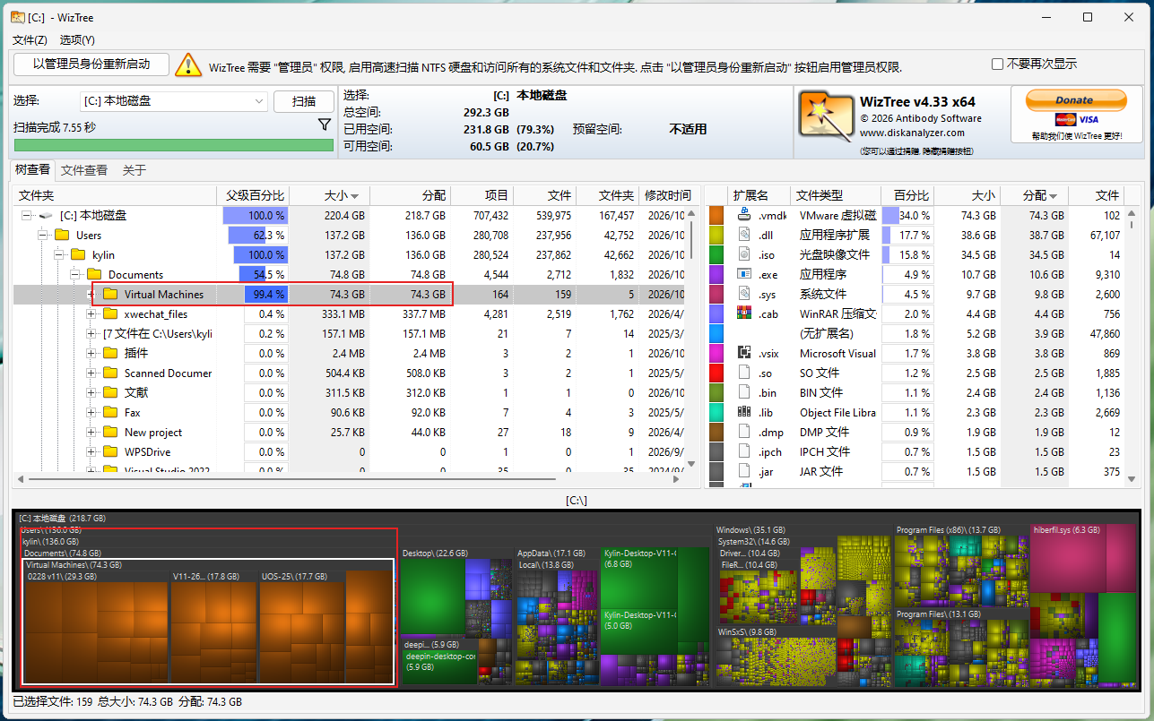
Task: Open the 文件(Z) menu
Action: tap(30, 39)
